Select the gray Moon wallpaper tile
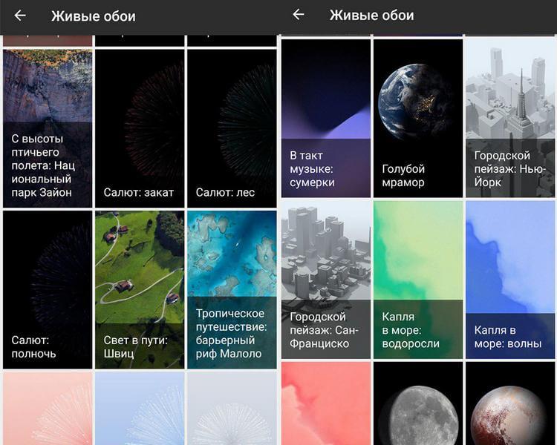 (x=418, y=403)
